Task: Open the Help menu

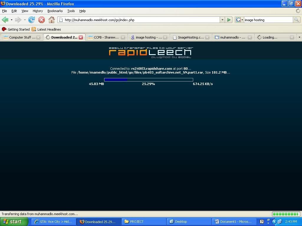Action: pyautogui.click(x=83, y=11)
